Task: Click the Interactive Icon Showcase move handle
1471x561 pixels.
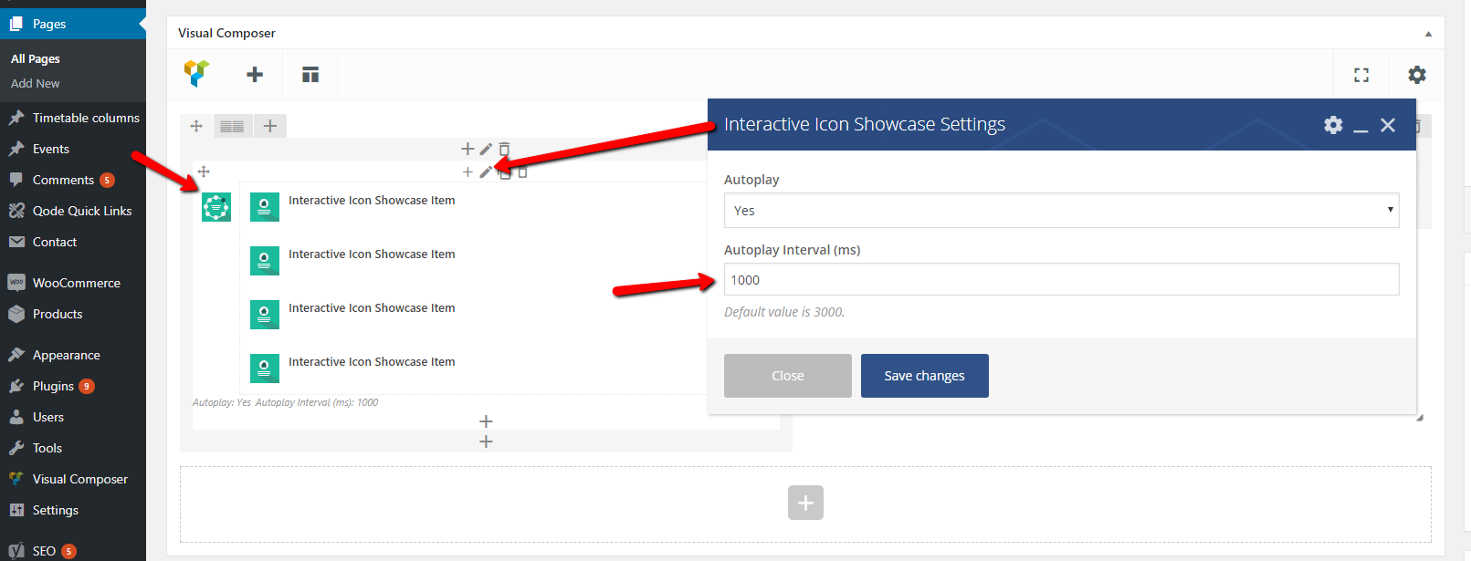Action: (x=204, y=171)
